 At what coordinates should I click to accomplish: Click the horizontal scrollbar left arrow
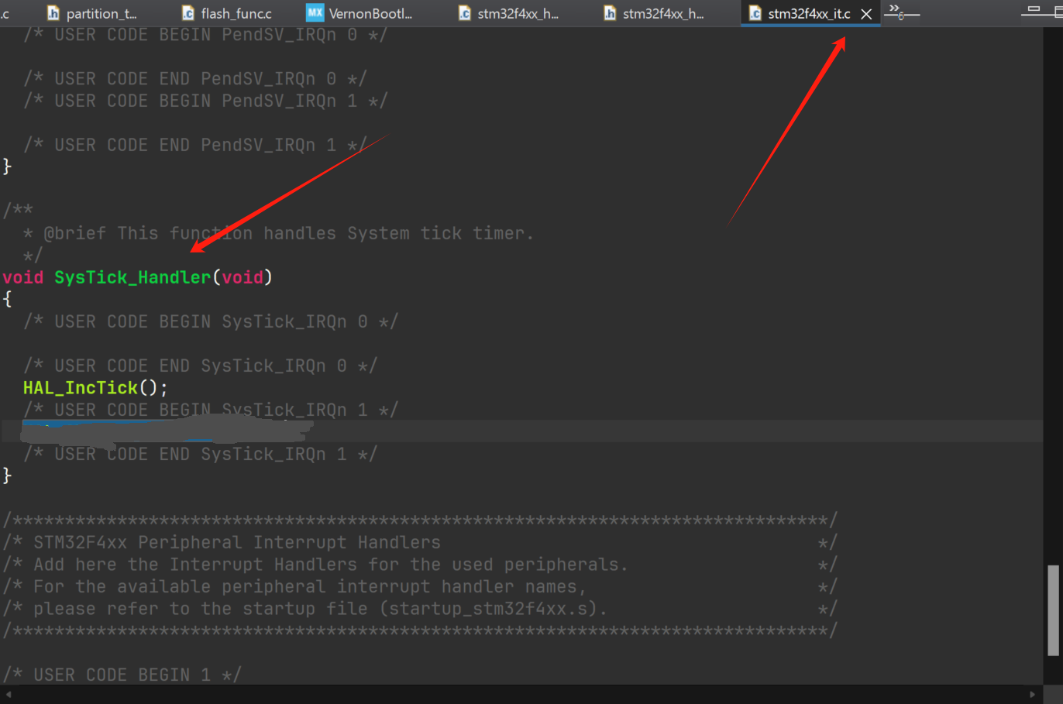(8, 694)
